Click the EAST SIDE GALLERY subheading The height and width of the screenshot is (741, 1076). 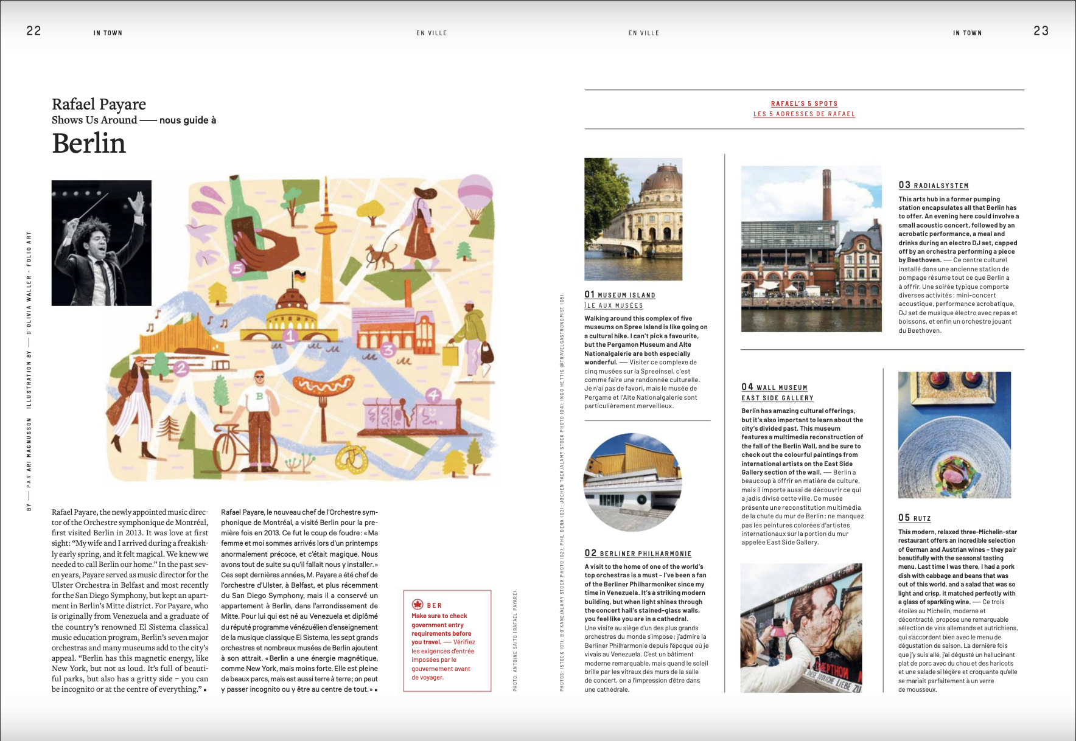(x=777, y=398)
